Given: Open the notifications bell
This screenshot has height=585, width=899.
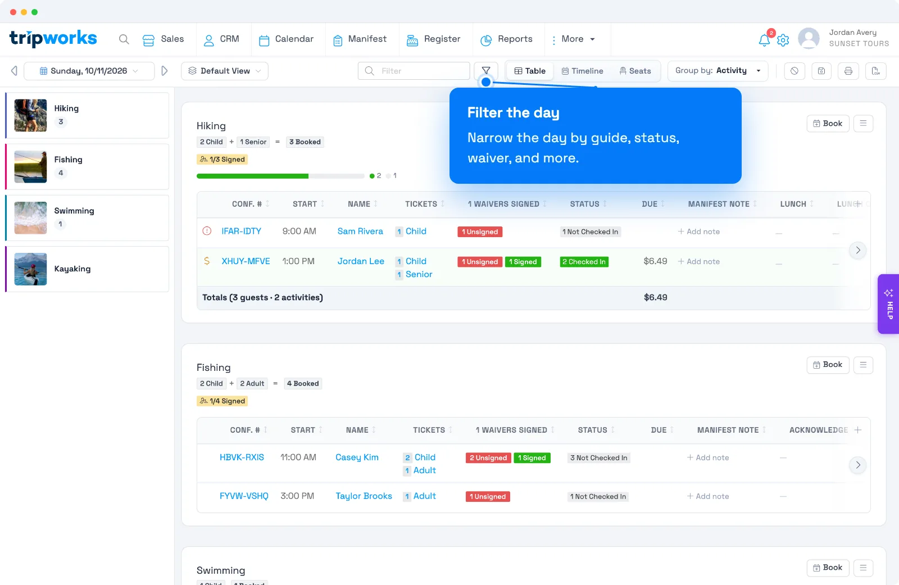Looking at the screenshot, I should [764, 40].
